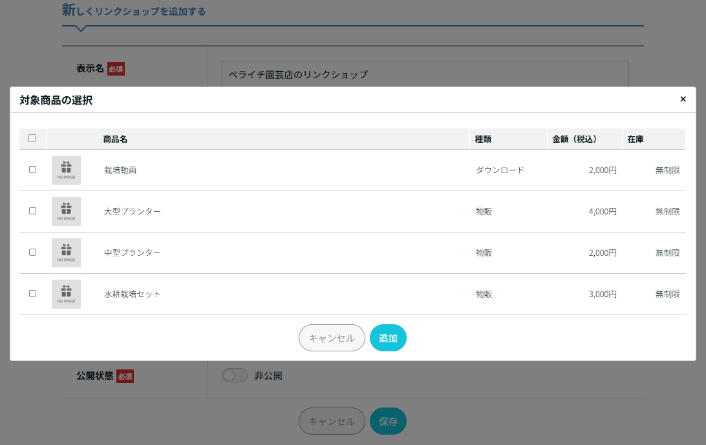Viewport: 706px width, 445px height.
Task: Click the 表示名 text input field
Action: click(425, 74)
